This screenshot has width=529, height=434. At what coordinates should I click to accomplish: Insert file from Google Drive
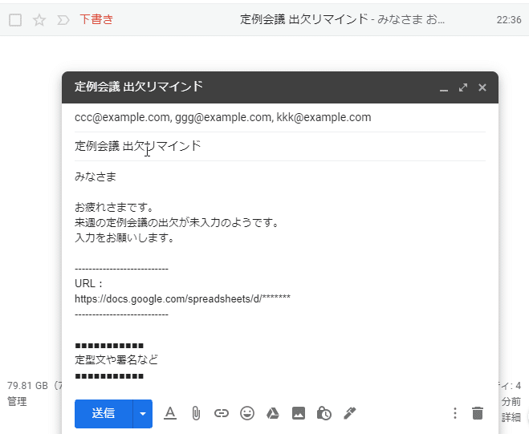273,413
